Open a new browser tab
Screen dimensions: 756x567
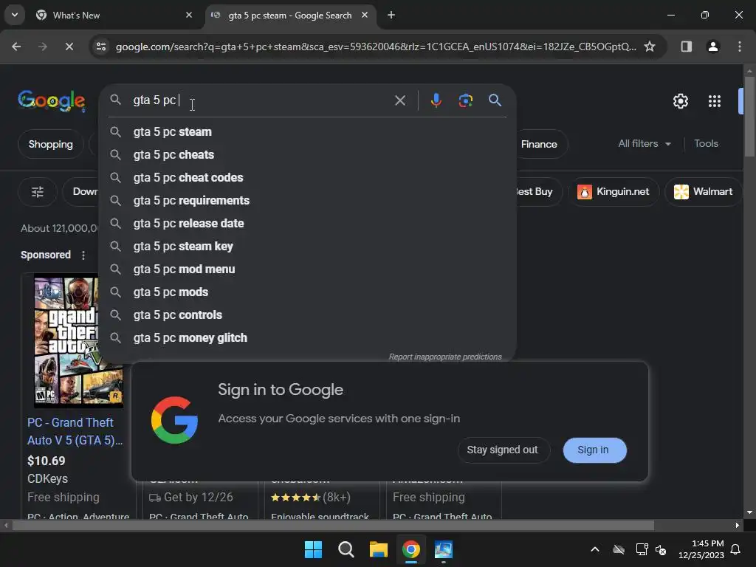[x=391, y=16]
